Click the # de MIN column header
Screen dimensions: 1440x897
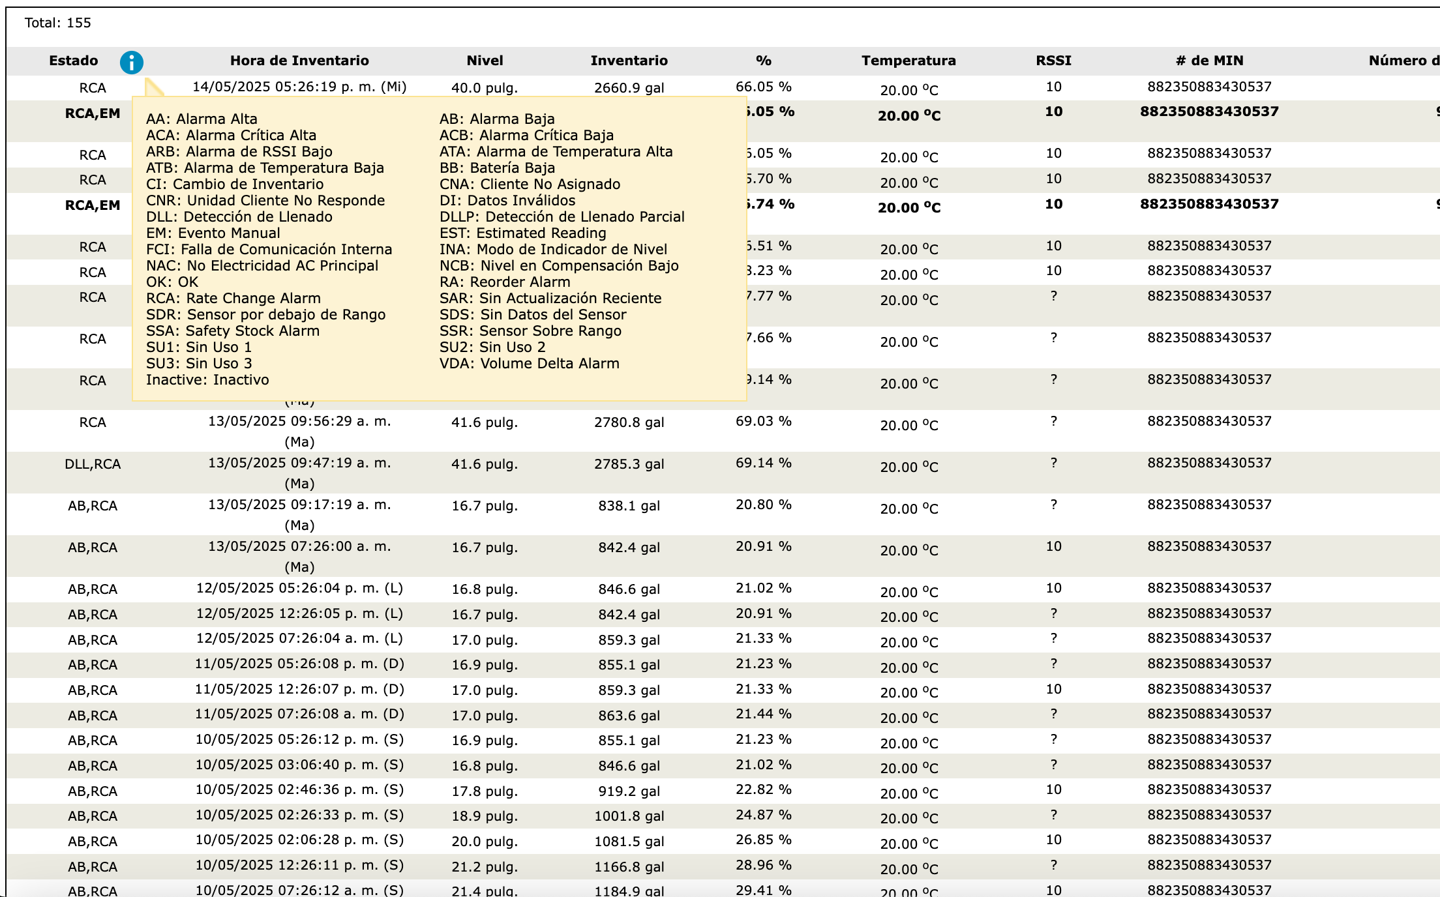coord(1210,61)
